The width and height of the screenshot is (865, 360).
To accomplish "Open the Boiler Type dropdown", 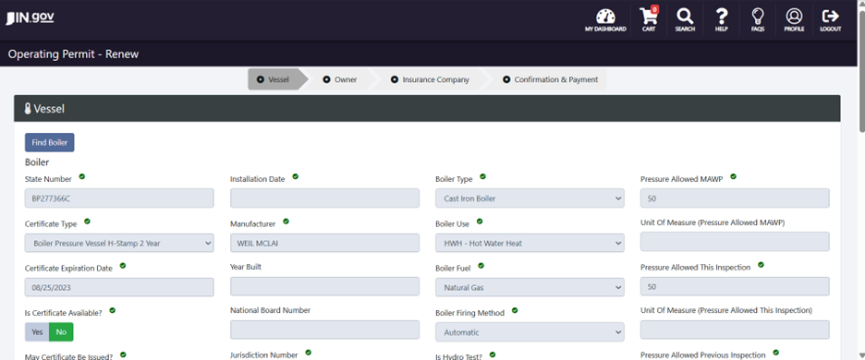I will tap(530, 198).
